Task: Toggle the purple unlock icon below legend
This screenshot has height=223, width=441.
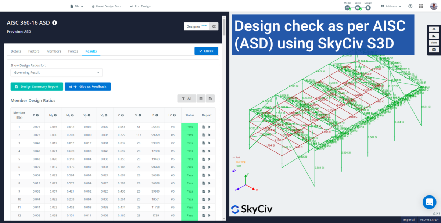Action: point(234,171)
